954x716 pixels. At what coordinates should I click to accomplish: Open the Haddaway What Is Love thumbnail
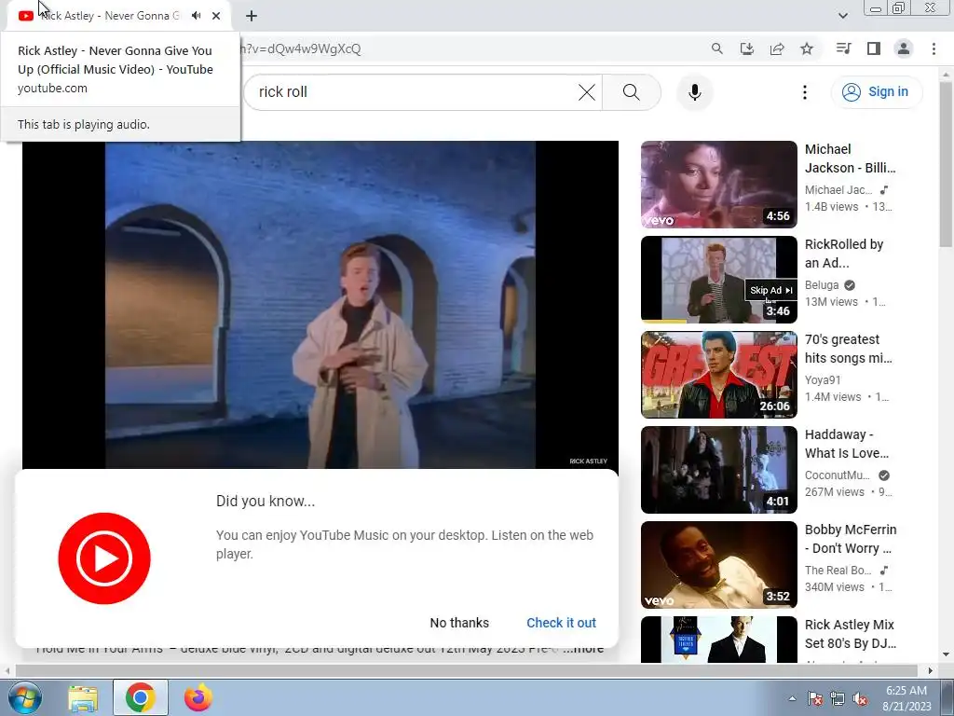point(718,470)
